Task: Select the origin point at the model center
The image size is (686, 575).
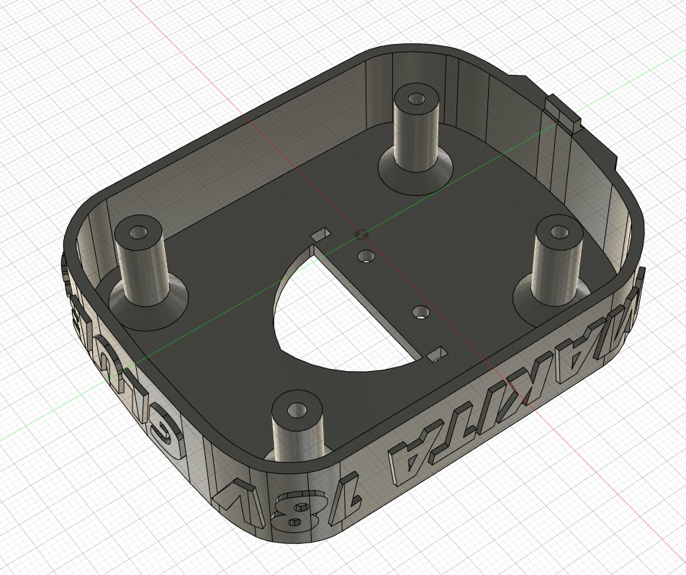Action: (x=361, y=235)
